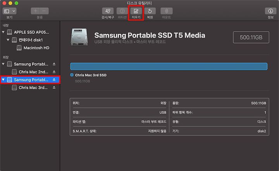Screen dimensions: 279x171
Task: Eject the highlighted Samsung Portable disk
Action: pos(54,79)
